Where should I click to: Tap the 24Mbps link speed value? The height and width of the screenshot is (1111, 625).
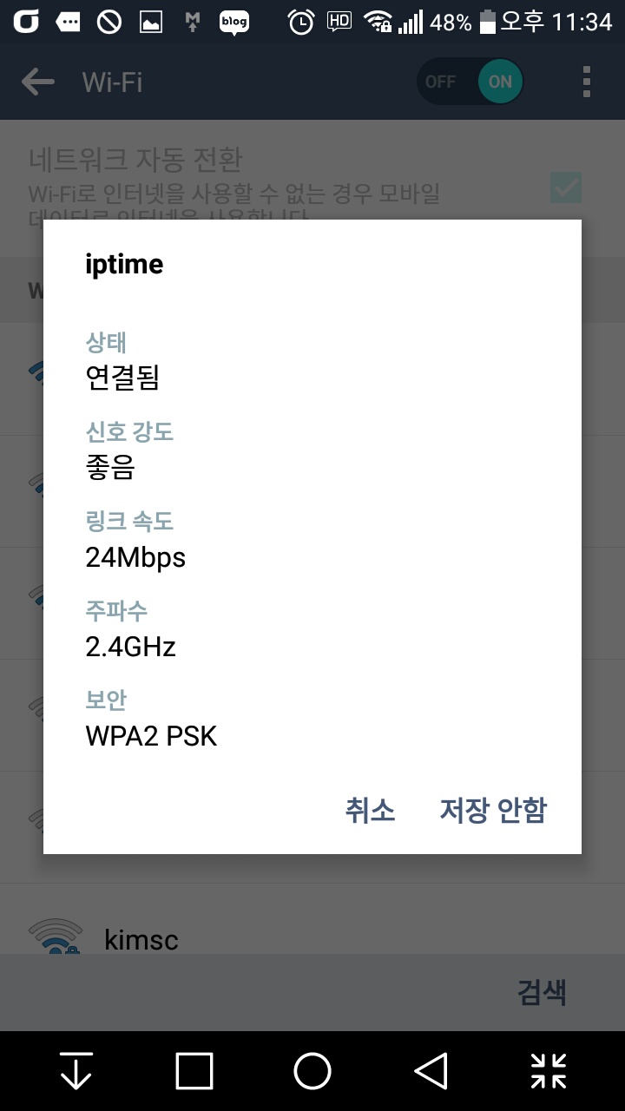(135, 557)
